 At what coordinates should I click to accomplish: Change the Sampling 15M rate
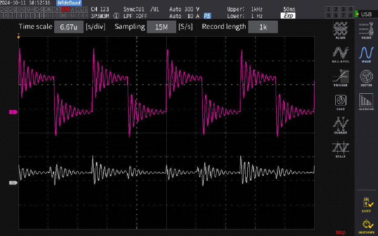[161, 27]
